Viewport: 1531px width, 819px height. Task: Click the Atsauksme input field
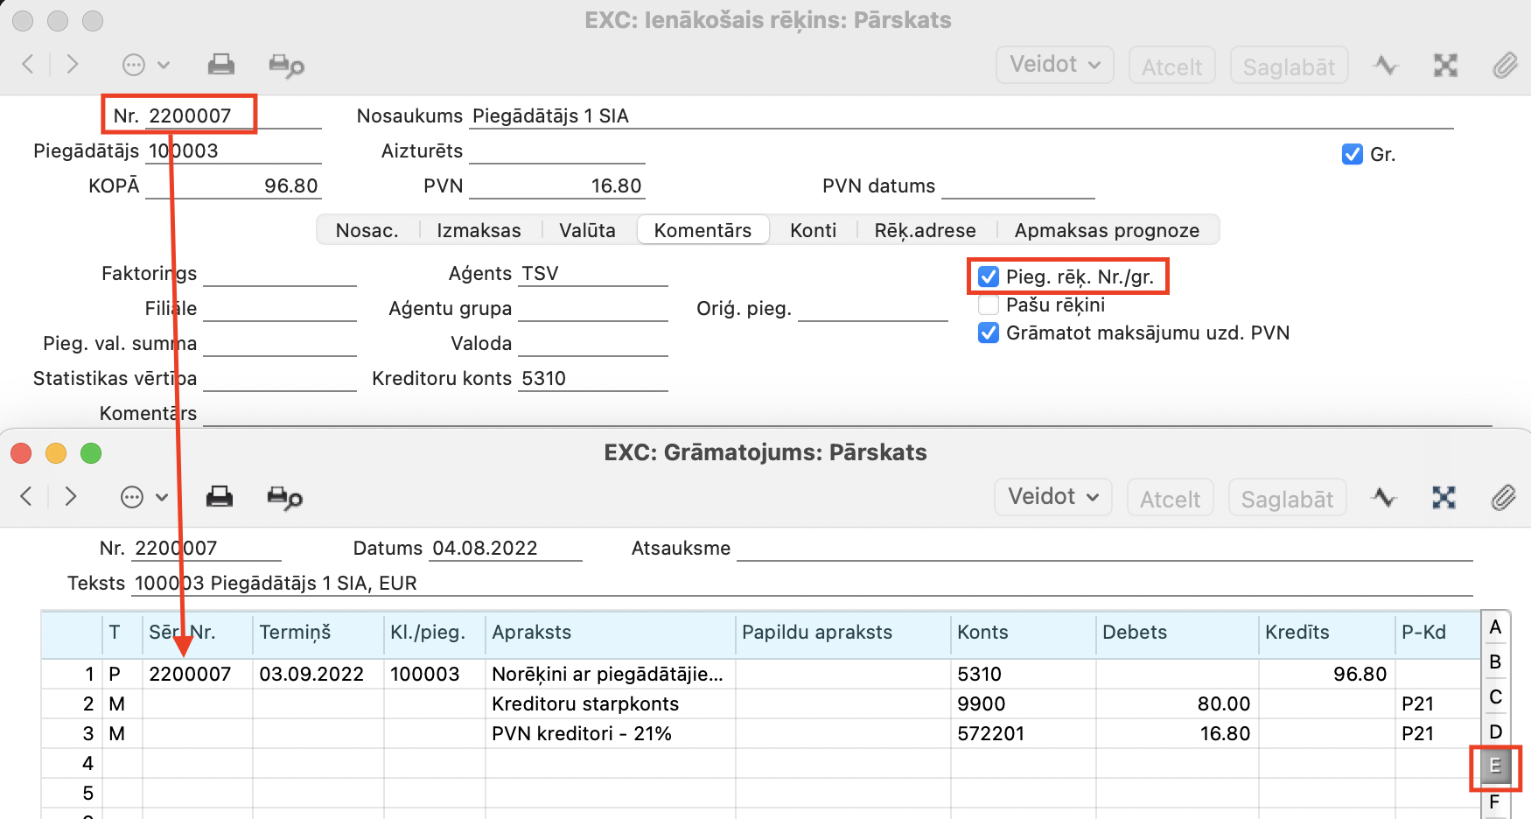point(1104,549)
